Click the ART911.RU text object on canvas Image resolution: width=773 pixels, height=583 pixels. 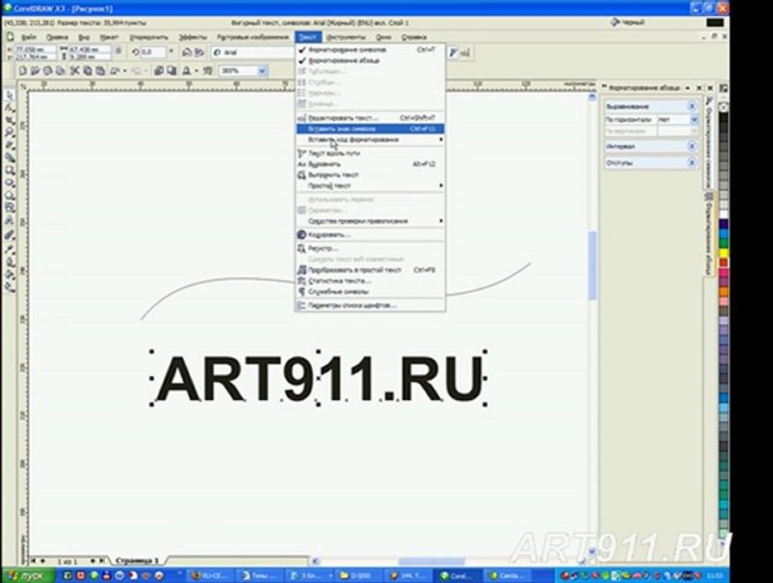tap(319, 379)
